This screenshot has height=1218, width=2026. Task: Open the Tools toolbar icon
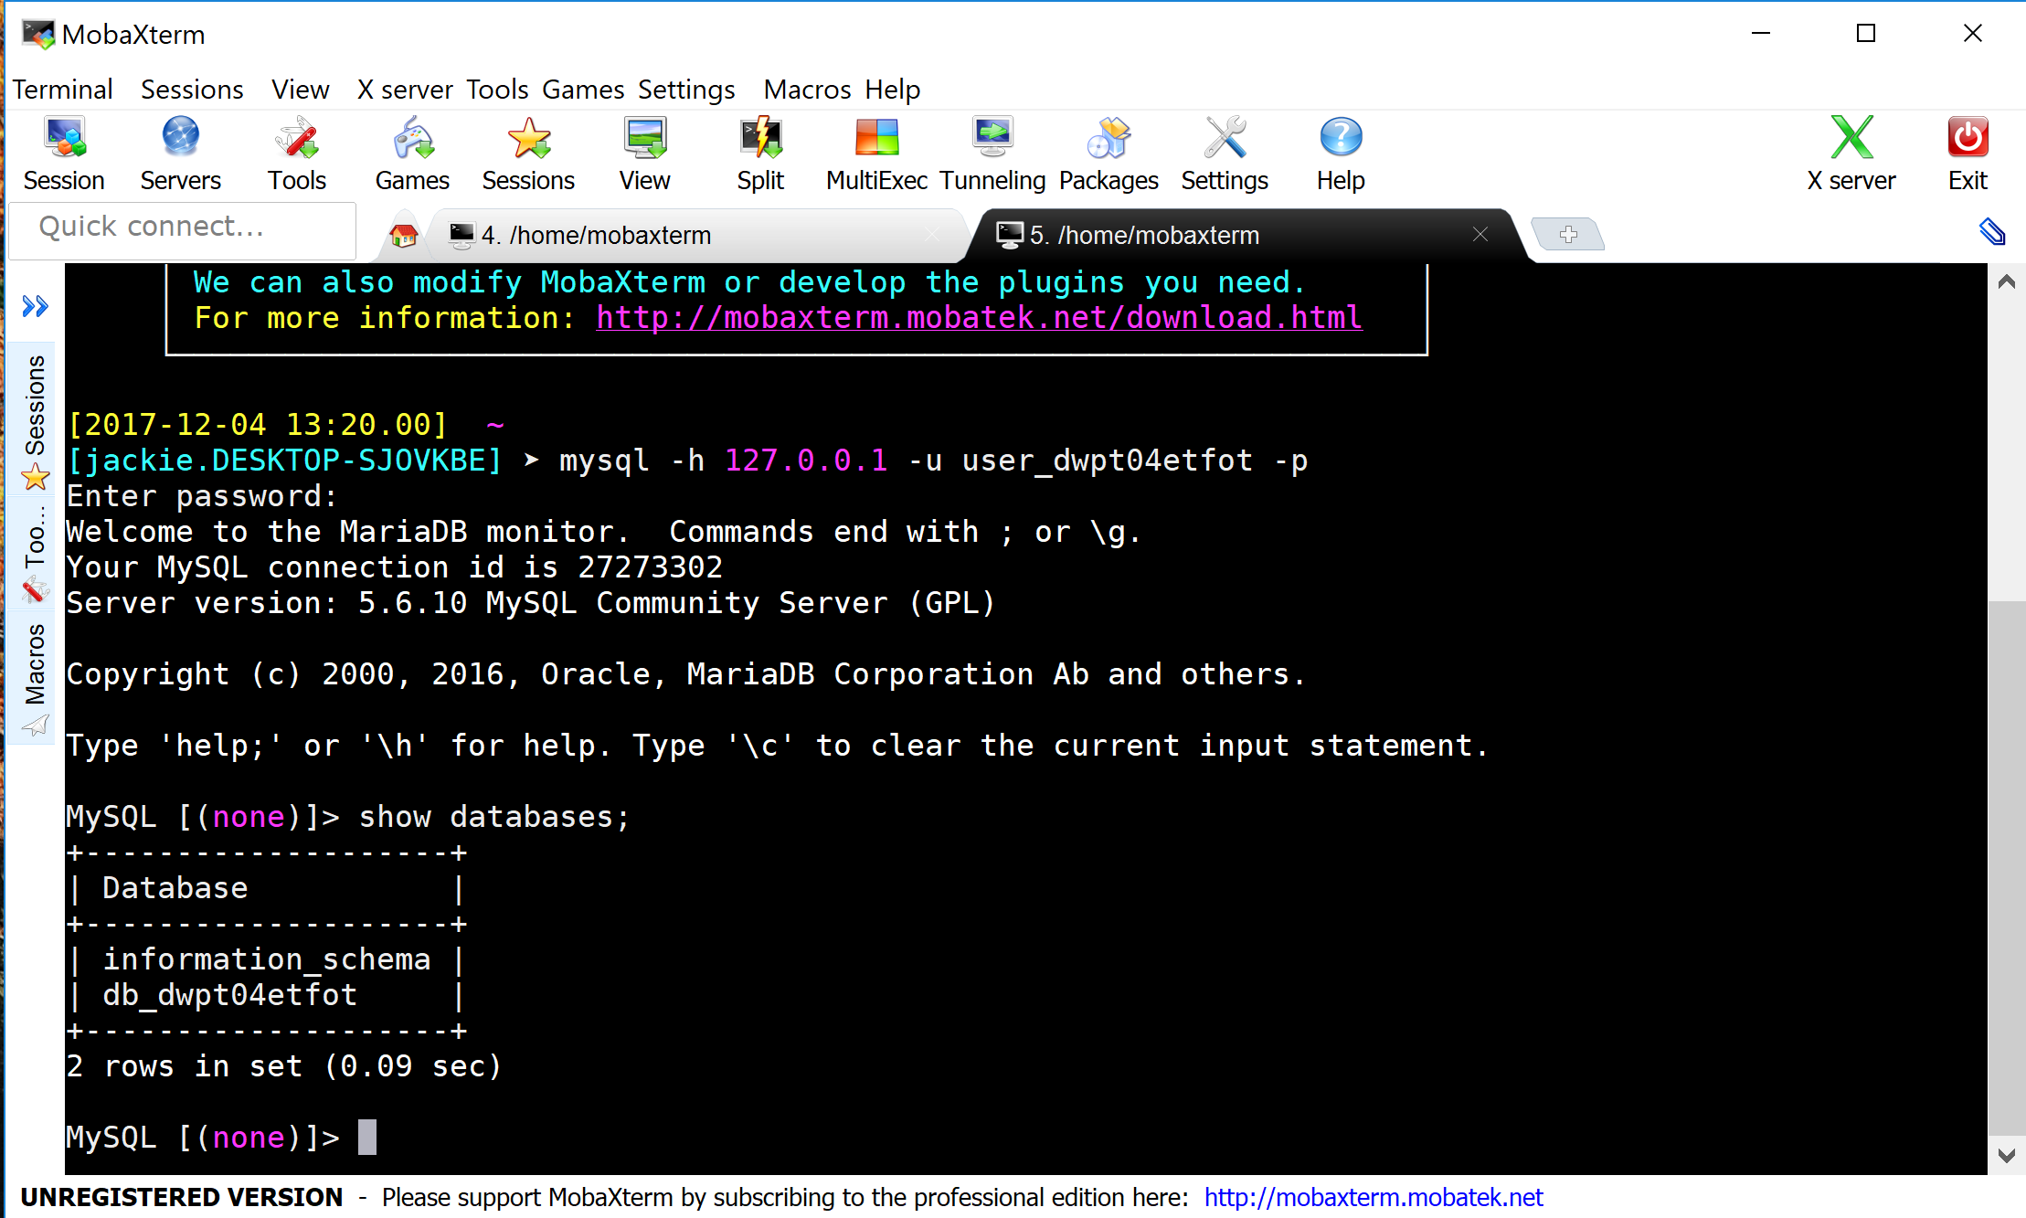(x=297, y=154)
